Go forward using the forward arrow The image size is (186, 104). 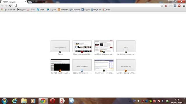pyautogui.click(x=6, y=6)
